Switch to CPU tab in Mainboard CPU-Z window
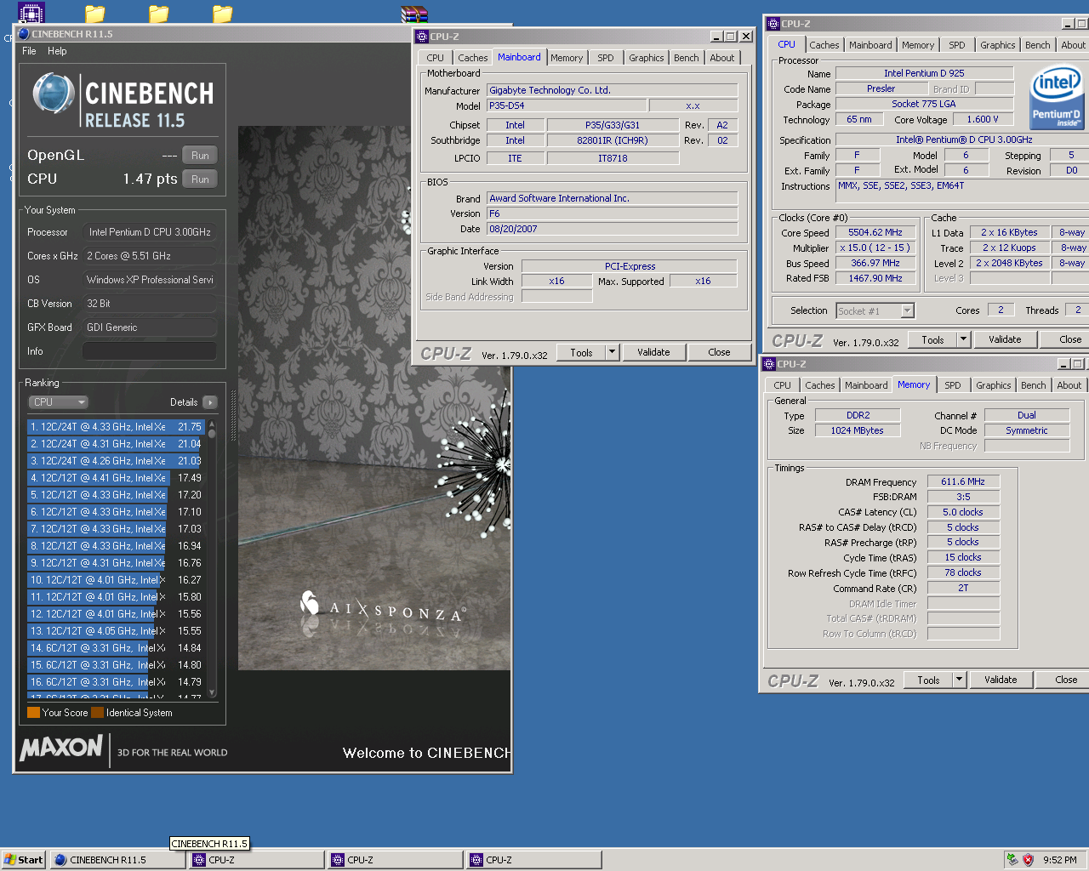1089x871 pixels. click(x=436, y=58)
